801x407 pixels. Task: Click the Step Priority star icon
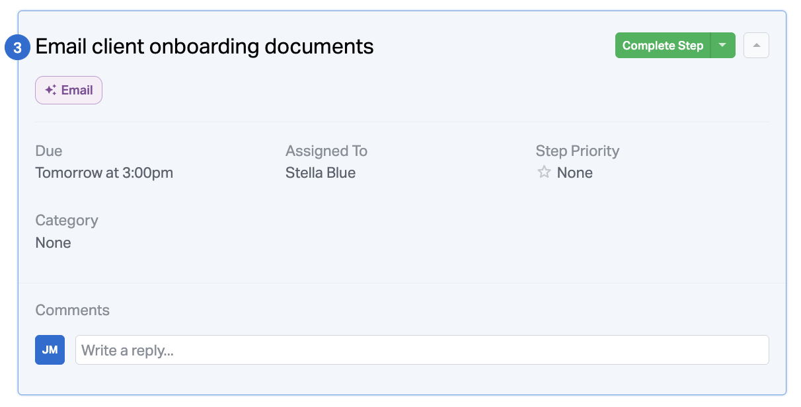tap(544, 172)
